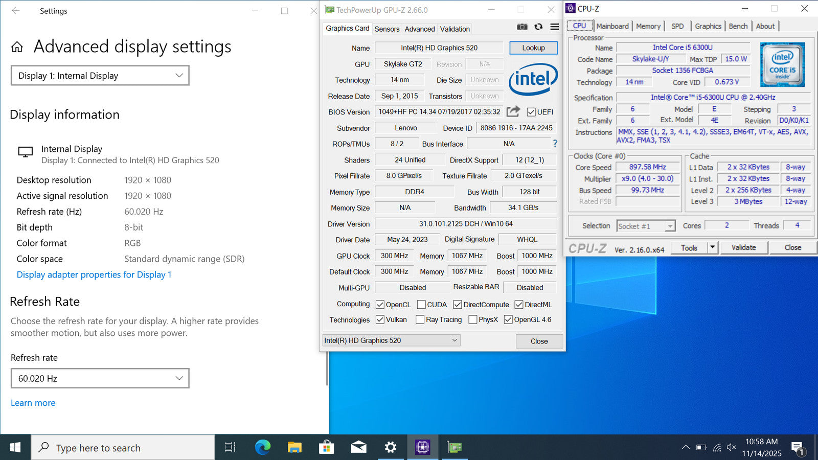Enable the CUDA checkbox
The width and height of the screenshot is (818, 460).
pyautogui.click(x=421, y=305)
